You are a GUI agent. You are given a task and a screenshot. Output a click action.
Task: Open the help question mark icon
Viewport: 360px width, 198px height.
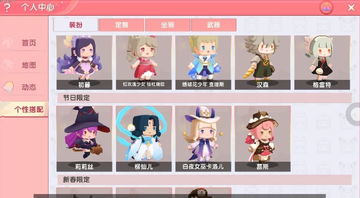point(6,8)
